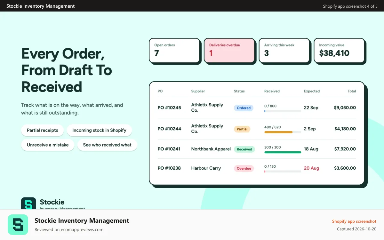This screenshot has height=240, width=384.
Task: Click the Shopify app screenshot 4 of 5 label
Action: [350, 6]
